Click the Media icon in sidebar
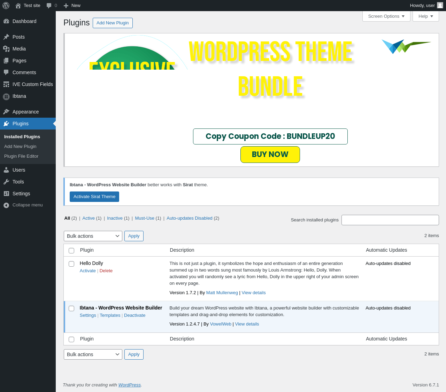This screenshot has height=392, width=446. (6, 49)
